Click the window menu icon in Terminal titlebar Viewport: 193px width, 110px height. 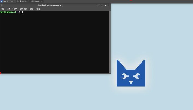(2, 5)
